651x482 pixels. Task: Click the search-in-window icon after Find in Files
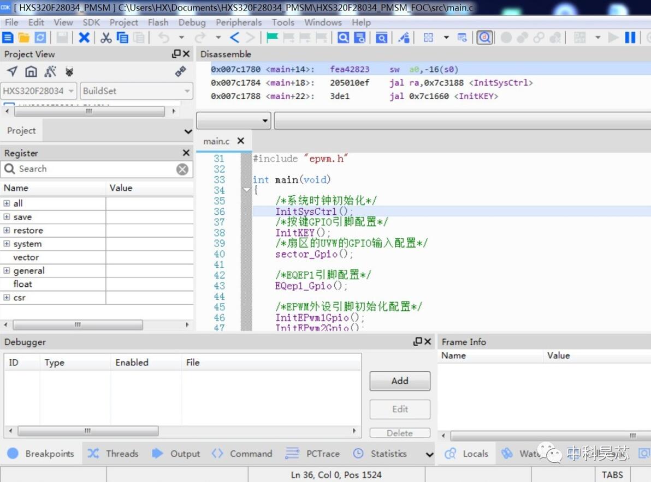tap(382, 38)
